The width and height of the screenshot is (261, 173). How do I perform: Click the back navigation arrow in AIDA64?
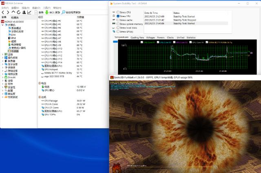pos(3,12)
